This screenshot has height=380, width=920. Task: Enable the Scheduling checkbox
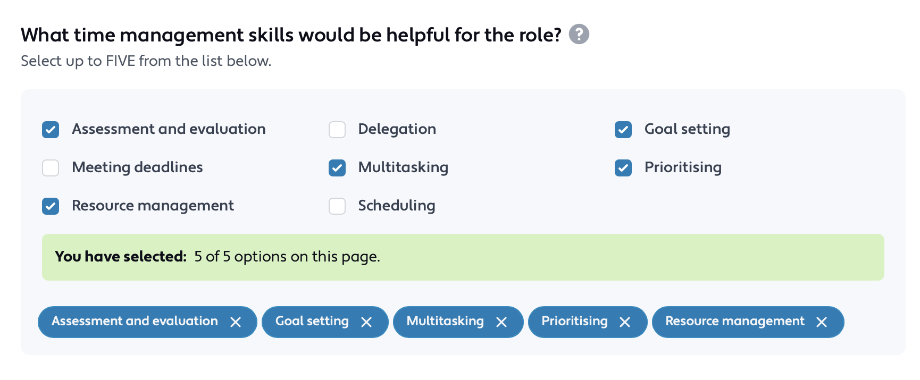(x=337, y=206)
